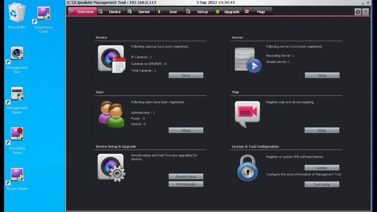Click the two-people icon in User section

click(x=111, y=114)
